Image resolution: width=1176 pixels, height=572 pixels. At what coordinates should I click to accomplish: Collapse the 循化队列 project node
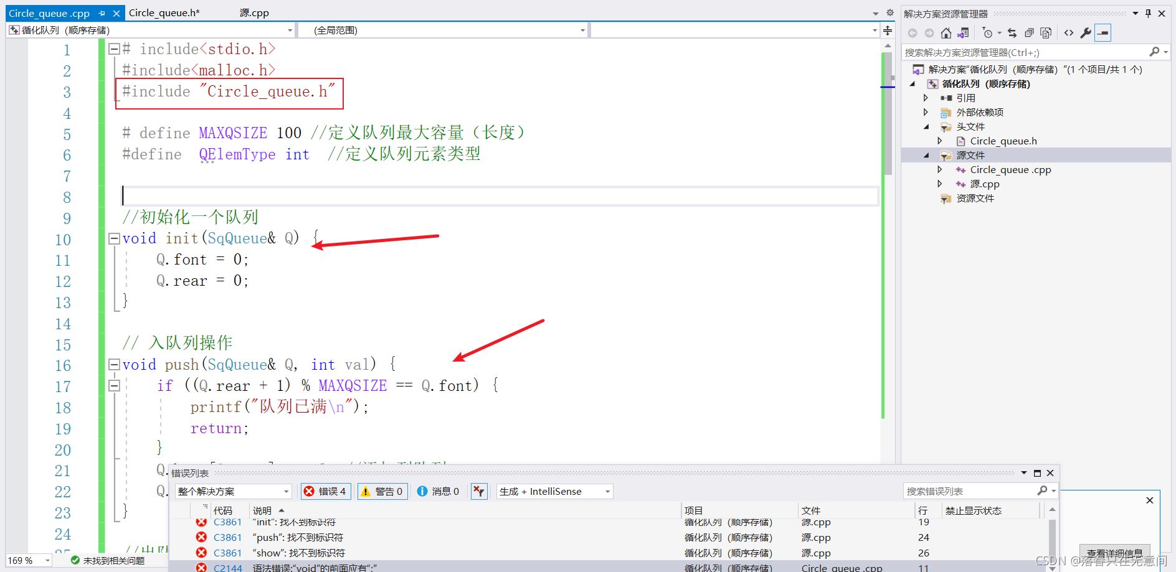click(913, 84)
